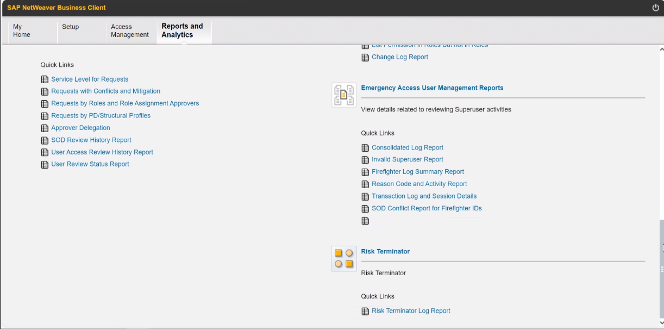This screenshot has width=664, height=329.
Task: Open Requests with Conflicts and Mitigation link
Action: (x=105, y=91)
